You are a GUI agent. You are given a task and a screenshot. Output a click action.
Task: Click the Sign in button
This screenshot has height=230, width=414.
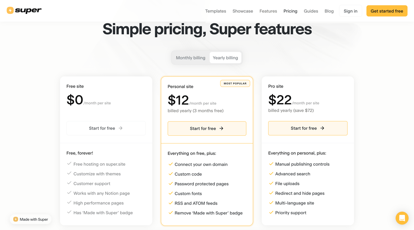pos(350,11)
